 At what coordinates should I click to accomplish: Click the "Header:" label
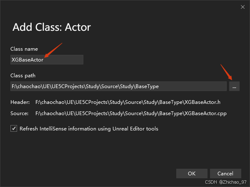click(20, 102)
